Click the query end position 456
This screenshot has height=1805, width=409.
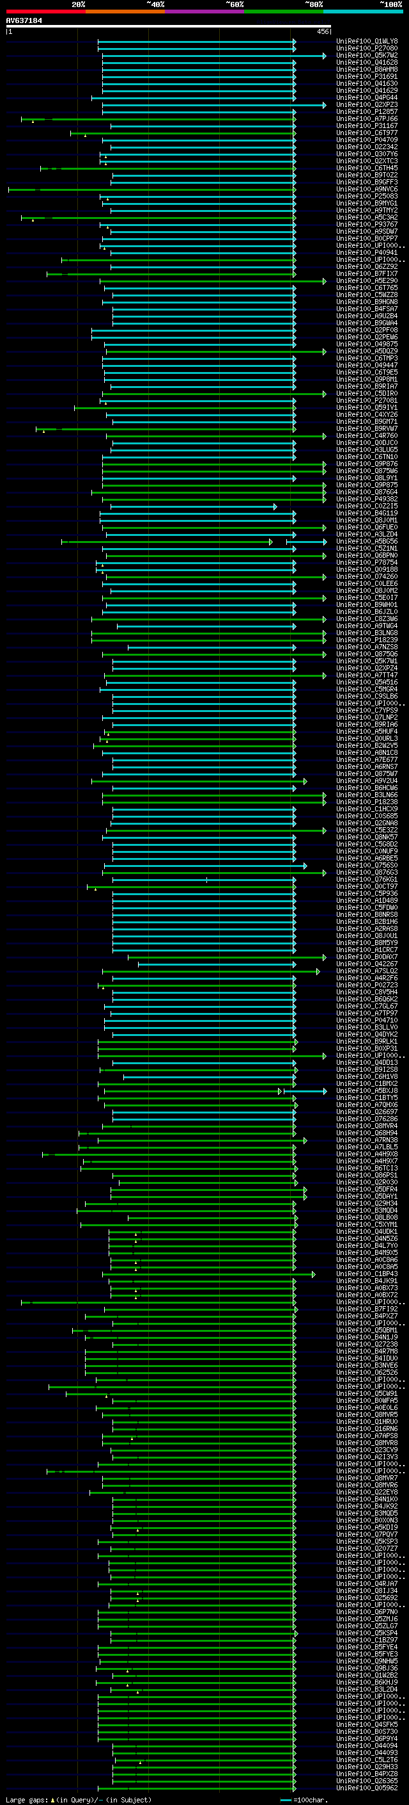[322, 31]
